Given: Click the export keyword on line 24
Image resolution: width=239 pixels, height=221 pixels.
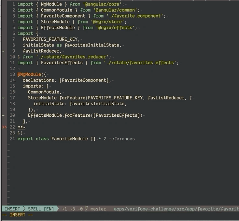Looking at the screenshot, I should (x=25, y=139).
